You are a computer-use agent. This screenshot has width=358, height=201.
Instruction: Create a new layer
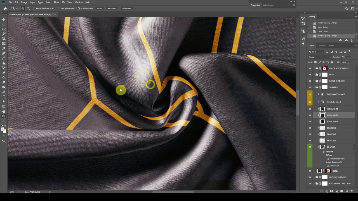pos(347,191)
